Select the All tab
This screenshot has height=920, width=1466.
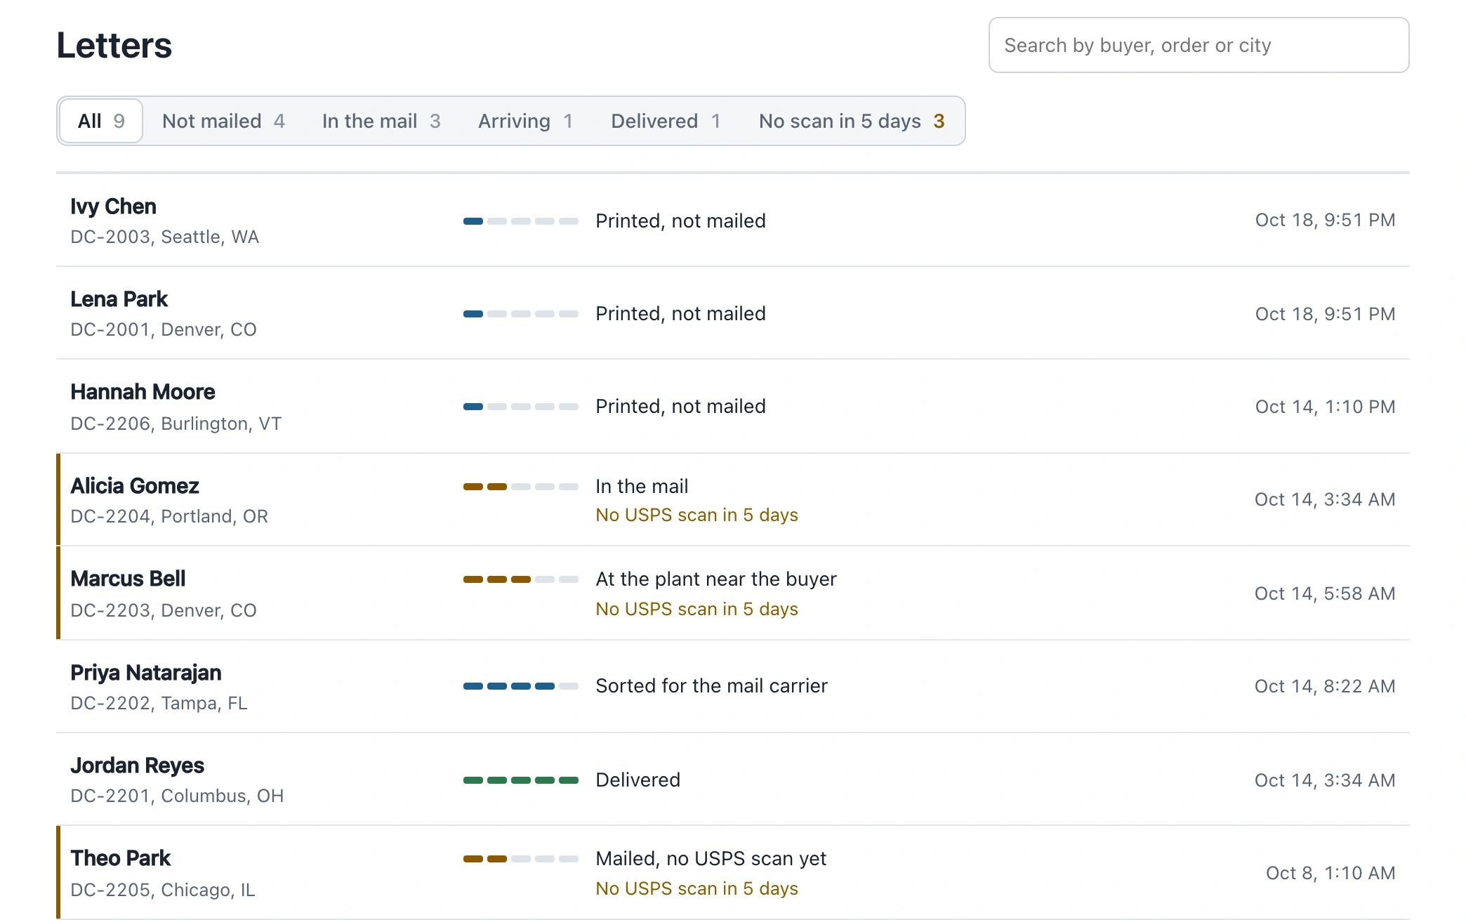click(101, 121)
